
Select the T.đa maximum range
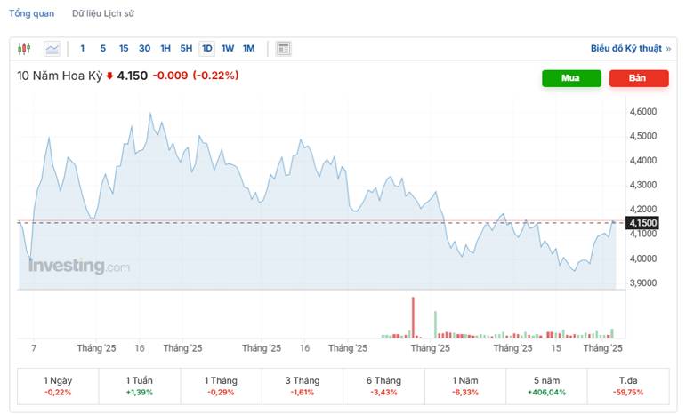pos(628,386)
